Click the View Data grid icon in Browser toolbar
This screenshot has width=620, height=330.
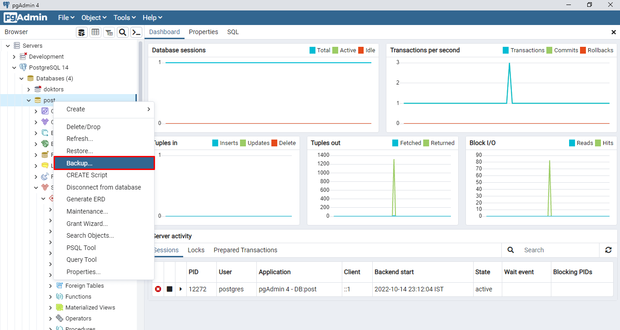pos(95,32)
